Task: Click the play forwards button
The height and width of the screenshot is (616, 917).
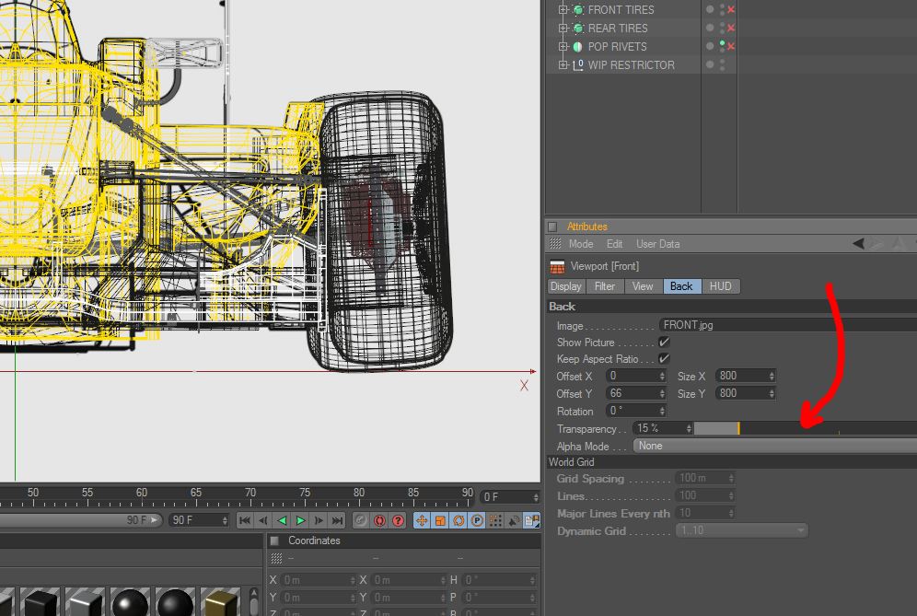Action: pos(300,520)
